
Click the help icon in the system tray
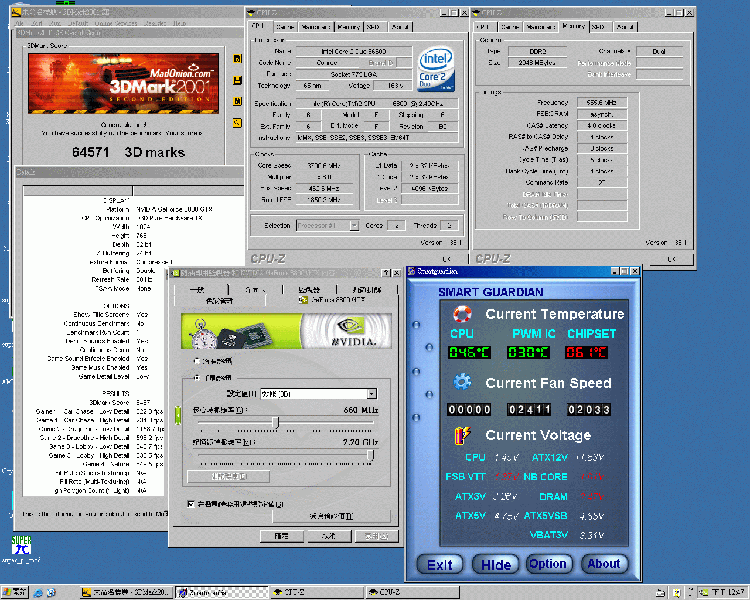[676, 593]
